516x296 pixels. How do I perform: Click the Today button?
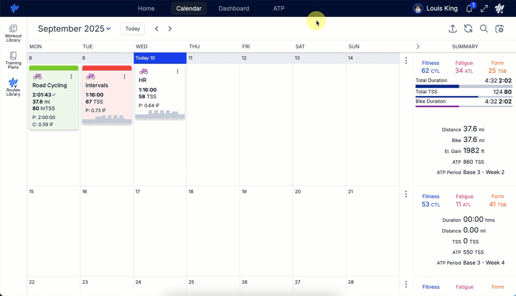(x=132, y=28)
